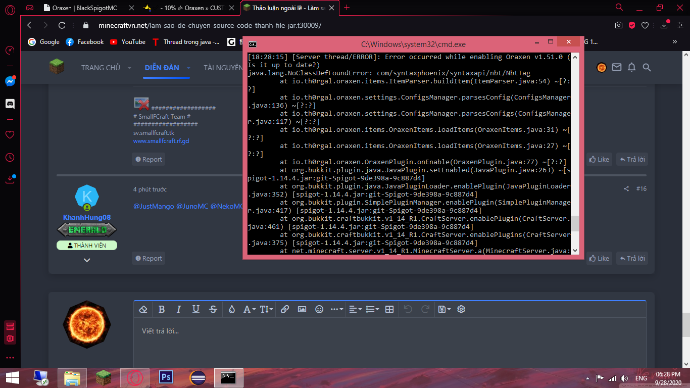Click the insert table icon
690x388 pixels.
click(x=389, y=309)
